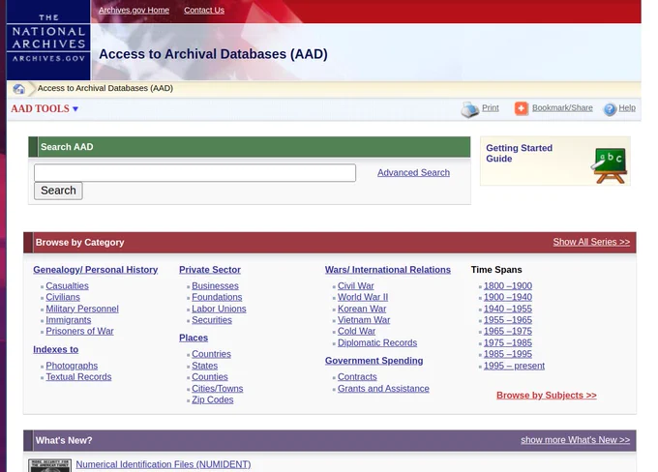The width and height of the screenshot is (658, 472).
Task: Open the Private Sector category
Action: tap(210, 270)
